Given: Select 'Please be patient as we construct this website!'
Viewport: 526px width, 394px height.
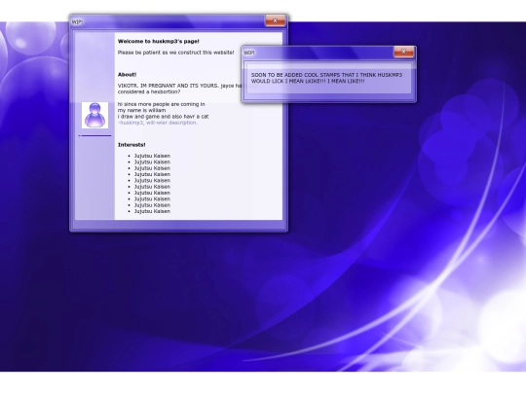Looking at the screenshot, I should 175,53.
